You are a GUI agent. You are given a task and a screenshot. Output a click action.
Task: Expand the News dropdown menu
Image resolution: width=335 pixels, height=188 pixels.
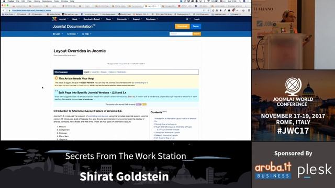pos(110,19)
